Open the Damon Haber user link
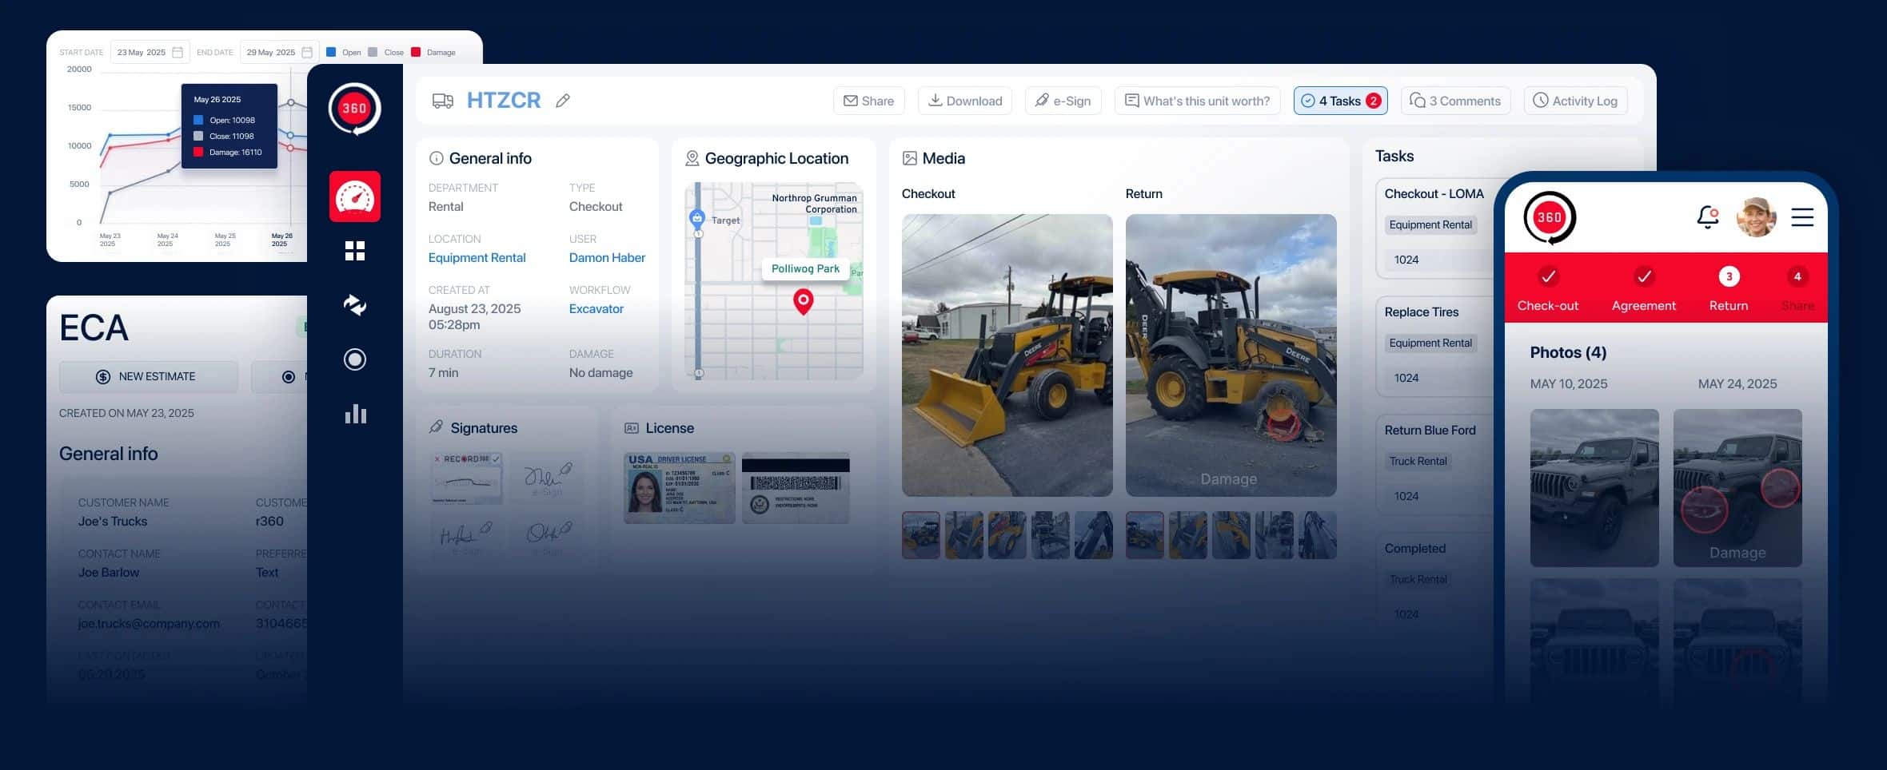The width and height of the screenshot is (1887, 770). tap(607, 258)
